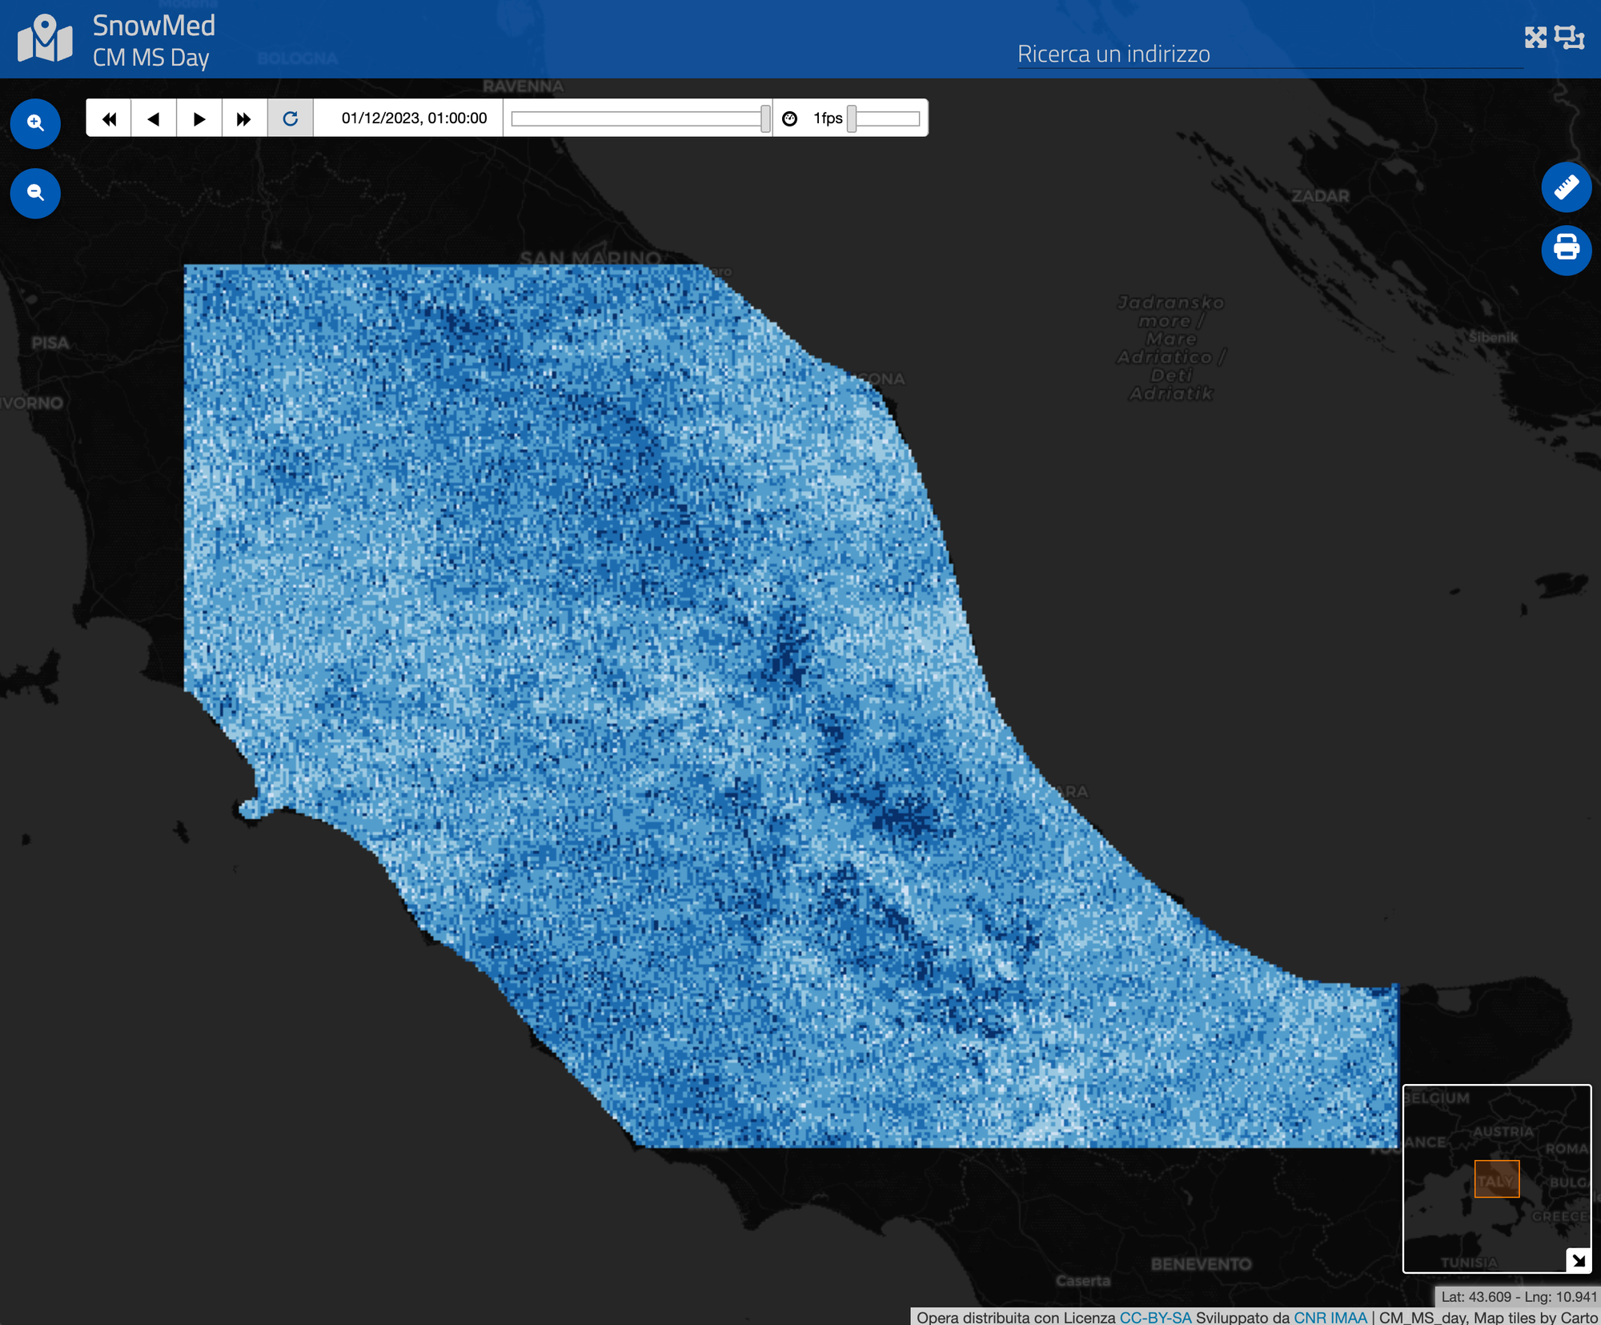Step back one animation frame
This screenshot has height=1325, width=1601.
pos(154,118)
